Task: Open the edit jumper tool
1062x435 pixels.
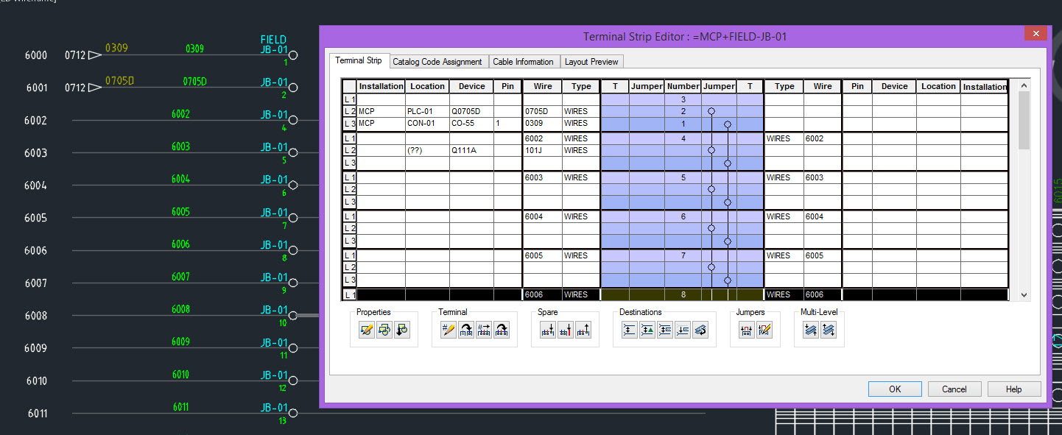Action: point(764,330)
